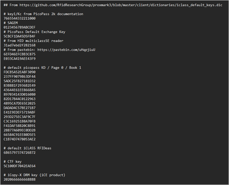Click the CTF key 5C100DF7042EAE64
Screen dimensions: 229x185
coord(19,166)
